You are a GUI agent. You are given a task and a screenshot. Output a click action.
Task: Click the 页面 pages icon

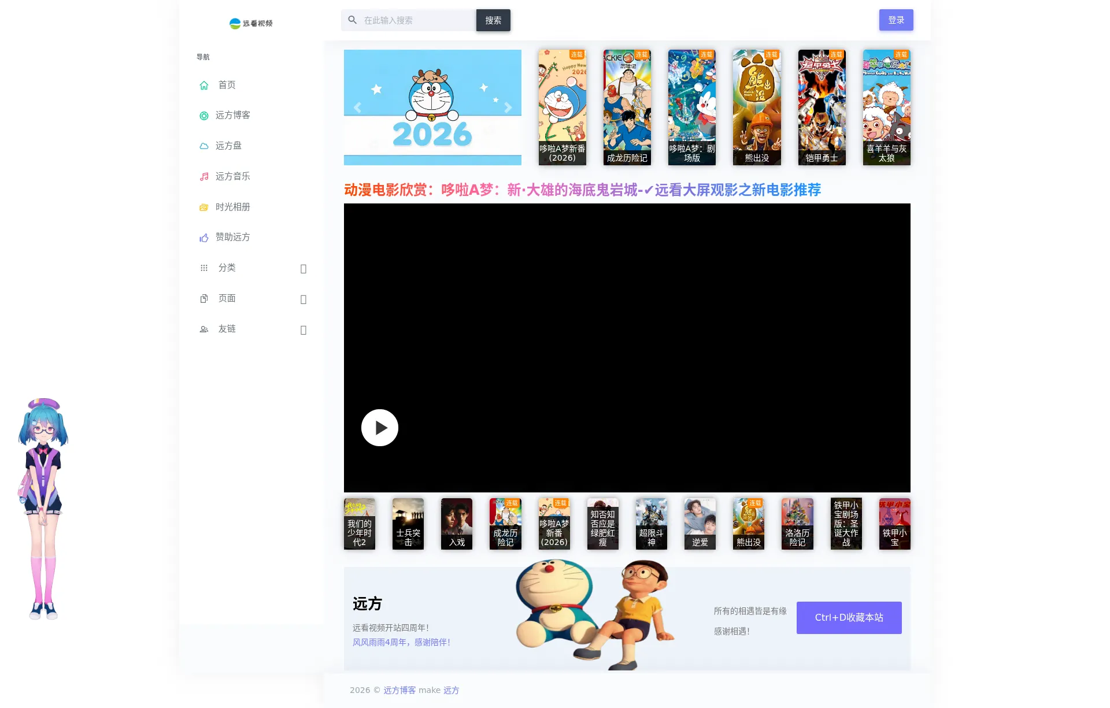(204, 299)
